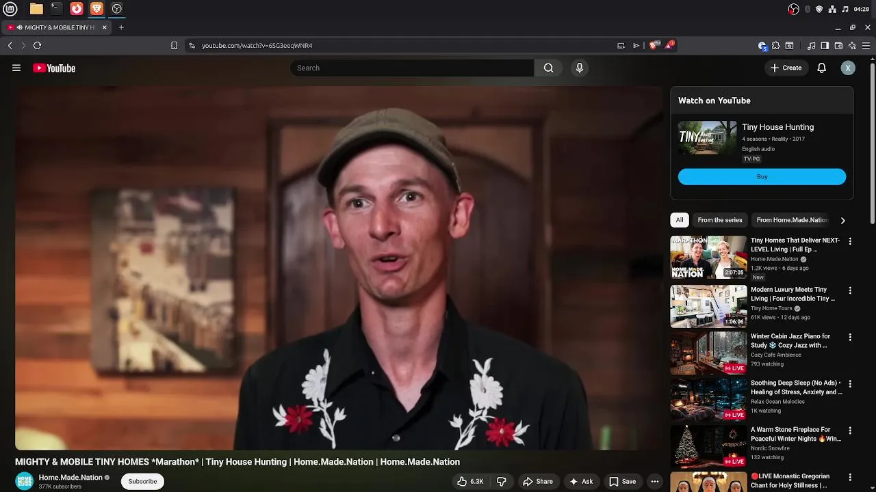The width and height of the screenshot is (876, 492).
Task: Click the Home.Made.Nation channel avatar
Action: coord(25,481)
